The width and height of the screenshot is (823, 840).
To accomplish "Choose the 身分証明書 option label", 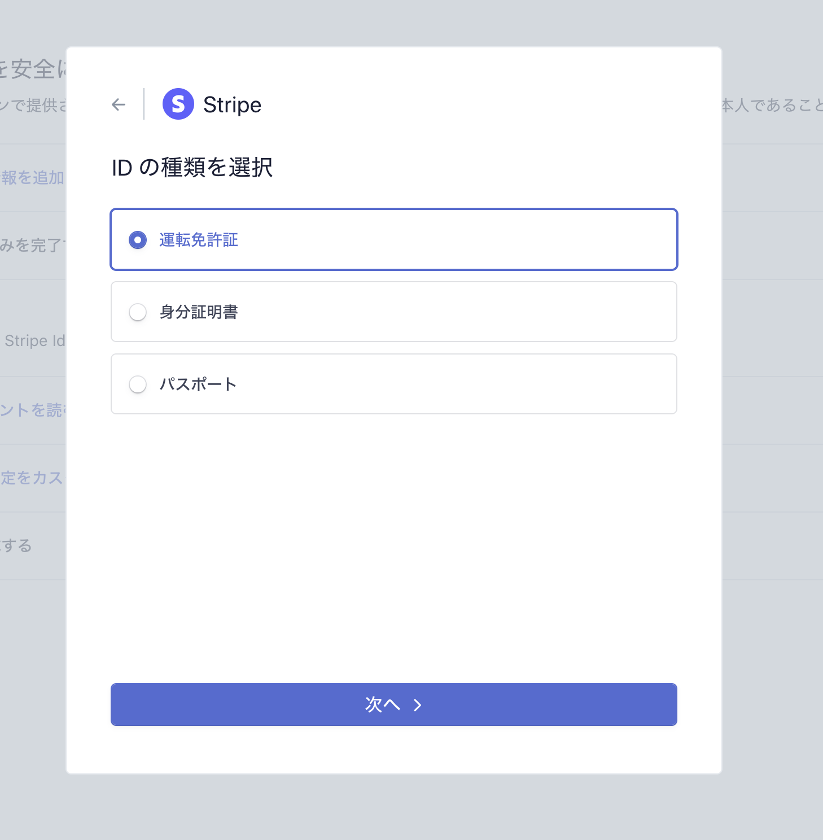I will point(199,312).
